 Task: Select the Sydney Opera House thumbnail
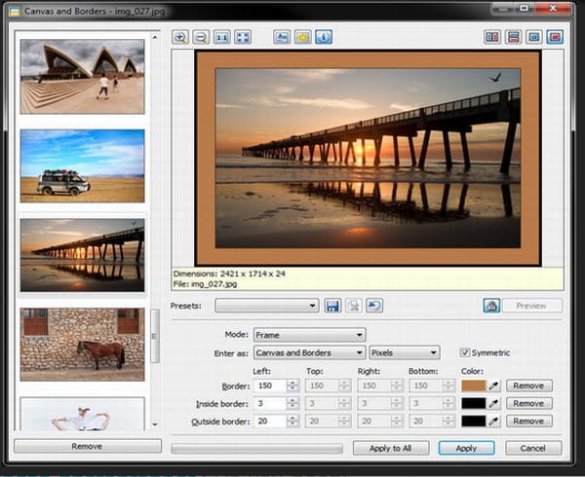(83, 76)
